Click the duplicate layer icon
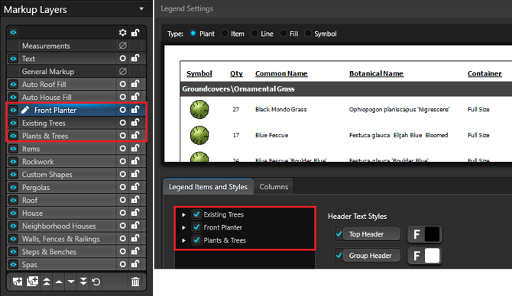 32,282
